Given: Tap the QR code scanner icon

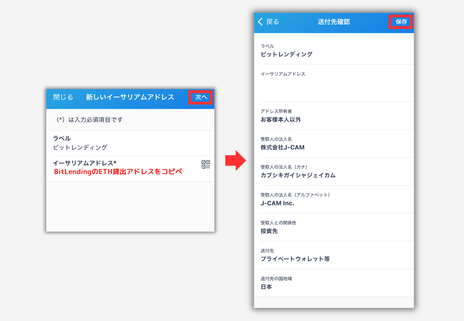Looking at the screenshot, I should pos(206,164).
